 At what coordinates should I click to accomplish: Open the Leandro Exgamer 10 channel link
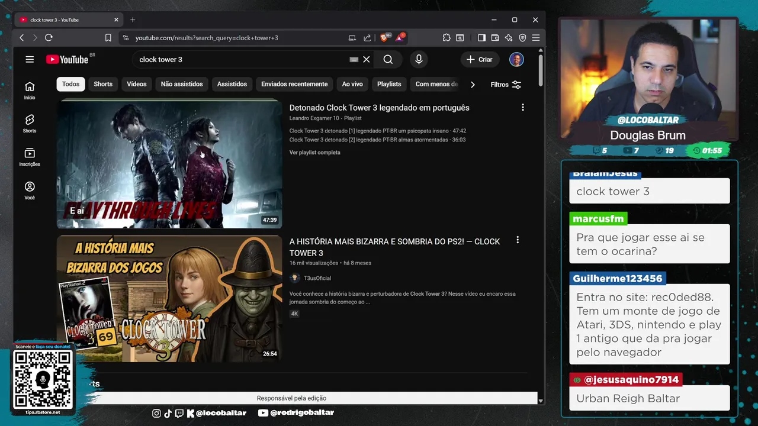(314, 118)
